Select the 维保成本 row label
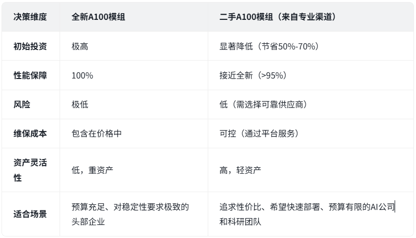 (x=30, y=134)
